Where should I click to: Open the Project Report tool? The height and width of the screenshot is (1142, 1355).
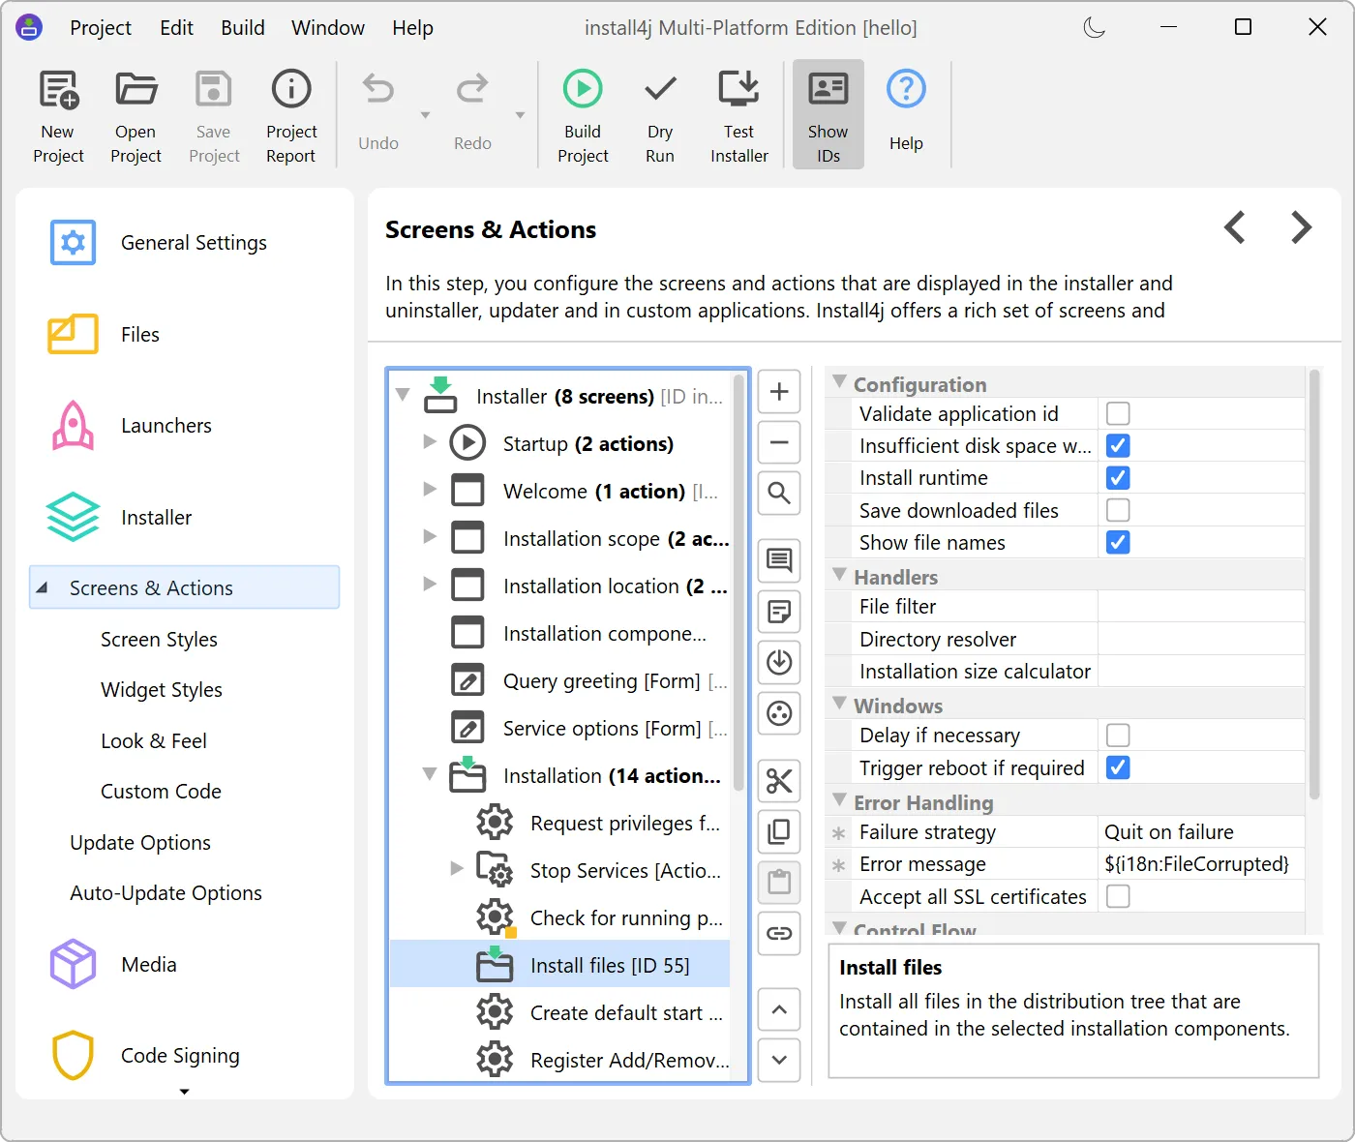pos(290,113)
